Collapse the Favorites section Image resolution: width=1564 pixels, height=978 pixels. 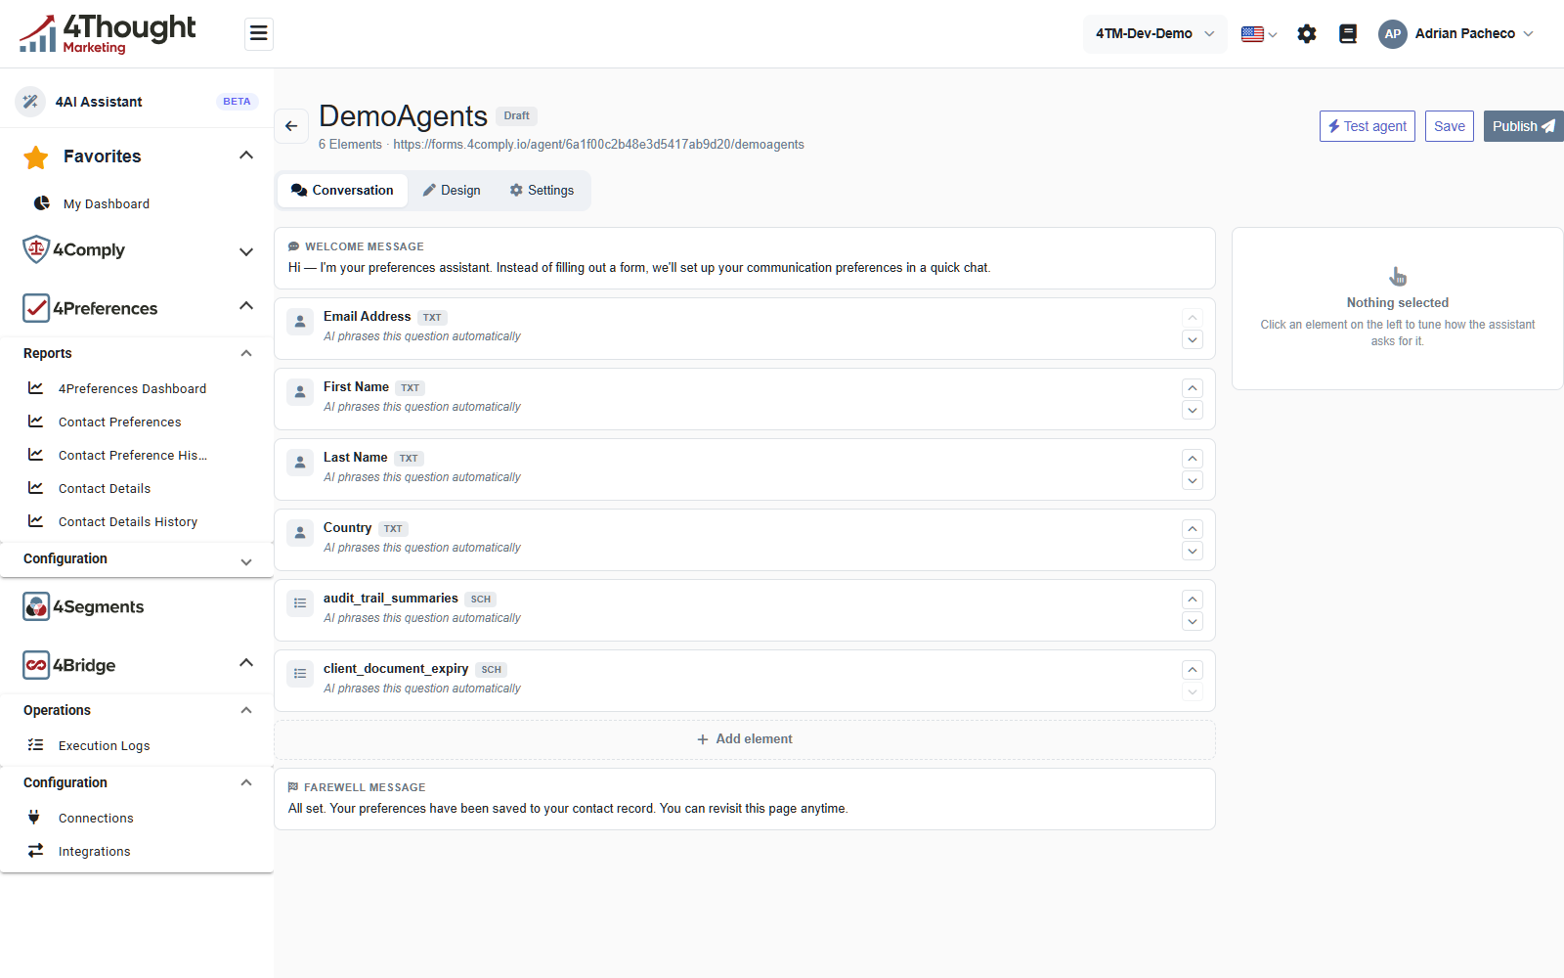click(x=246, y=156)
